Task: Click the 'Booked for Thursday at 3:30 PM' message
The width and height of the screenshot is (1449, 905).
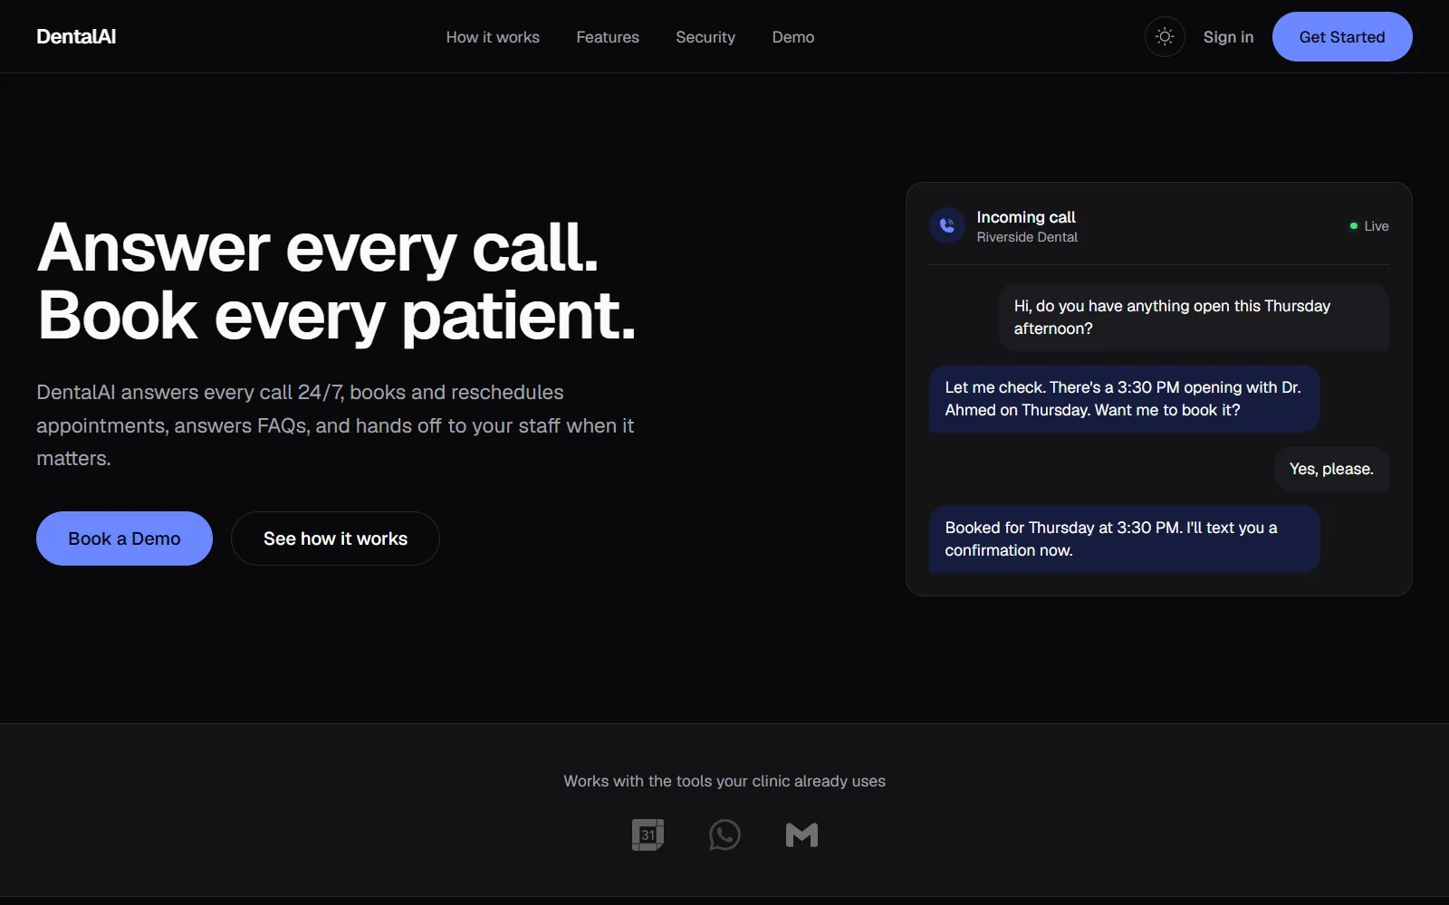Action: (1124, 539)
